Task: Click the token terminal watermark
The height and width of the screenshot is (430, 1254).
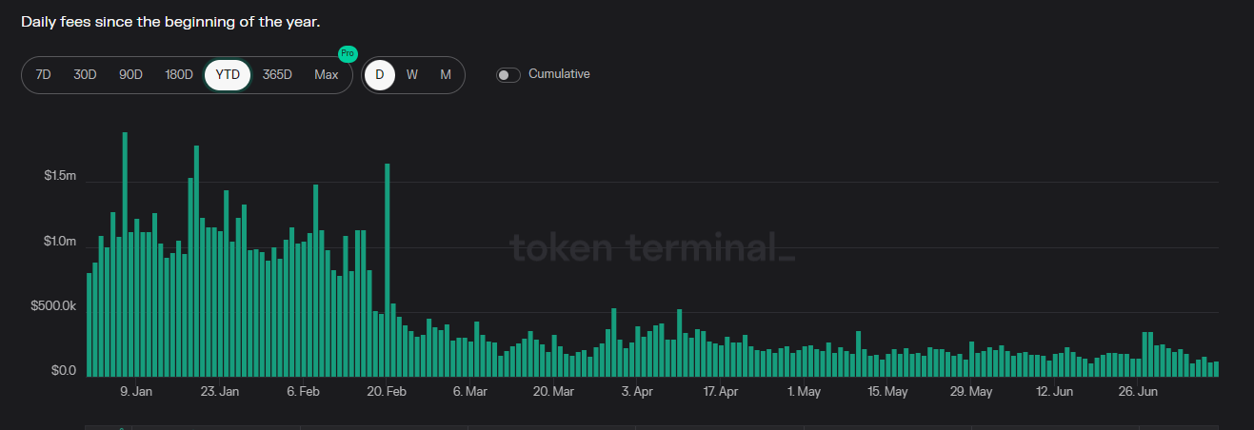Action: click(x=652, y=248)
